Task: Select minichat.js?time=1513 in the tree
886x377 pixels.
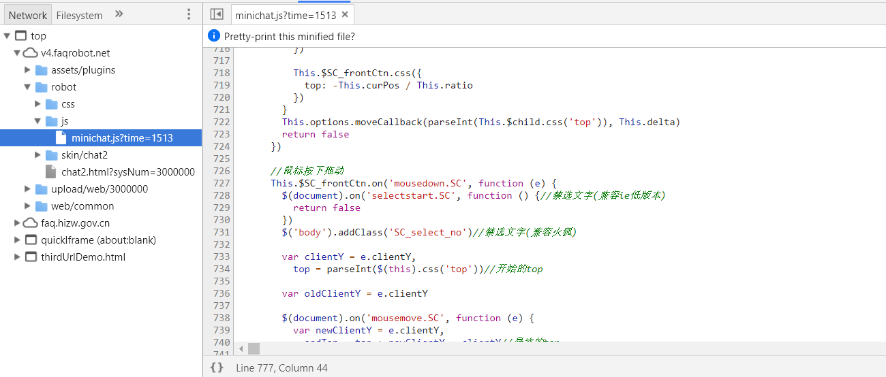Action: tap(101, 137)
